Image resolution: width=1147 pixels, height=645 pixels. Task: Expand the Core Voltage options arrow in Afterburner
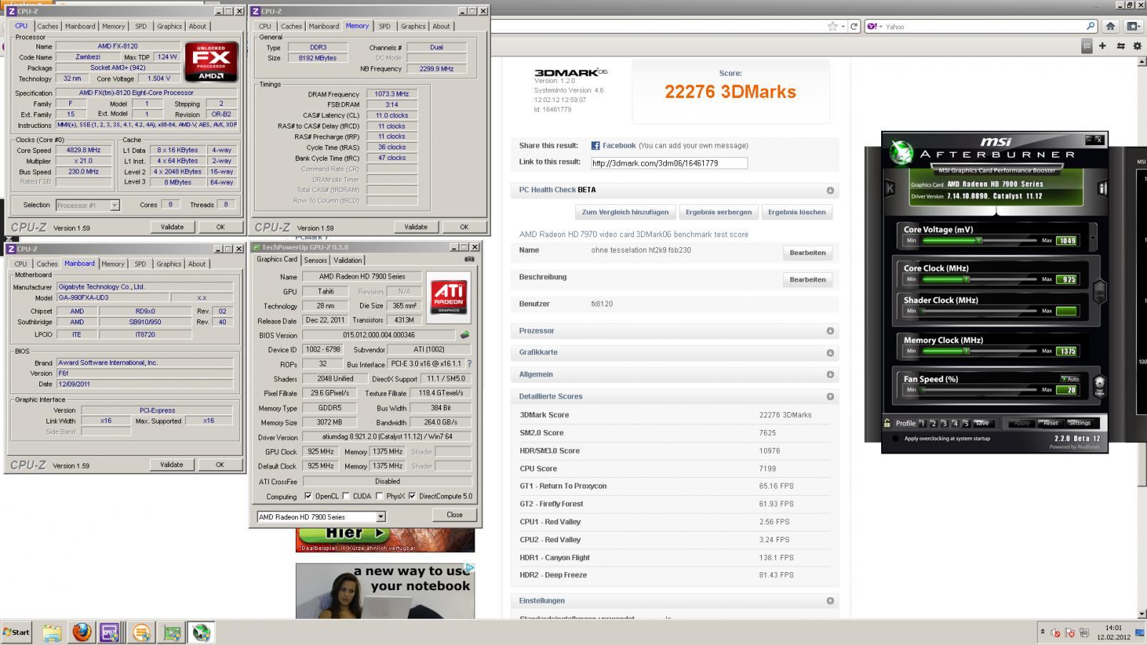point(1092,238)
